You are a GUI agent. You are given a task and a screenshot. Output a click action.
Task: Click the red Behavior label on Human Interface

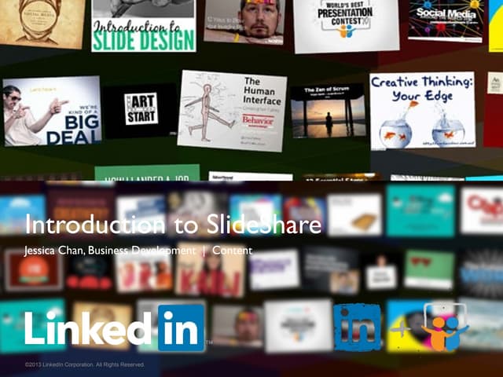coord(257,121)
